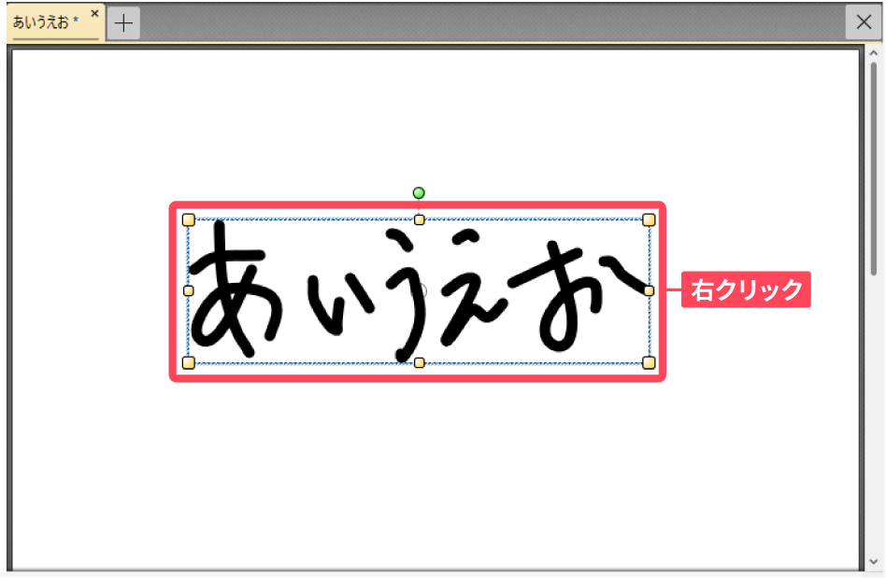Click the top-right corner resize handle
The width and height of the screenshot is (886, 578).
click(x=649, y=219)
